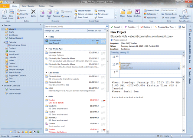Decline the New Project meeting
193x138 pixels.
coord(146,27)
